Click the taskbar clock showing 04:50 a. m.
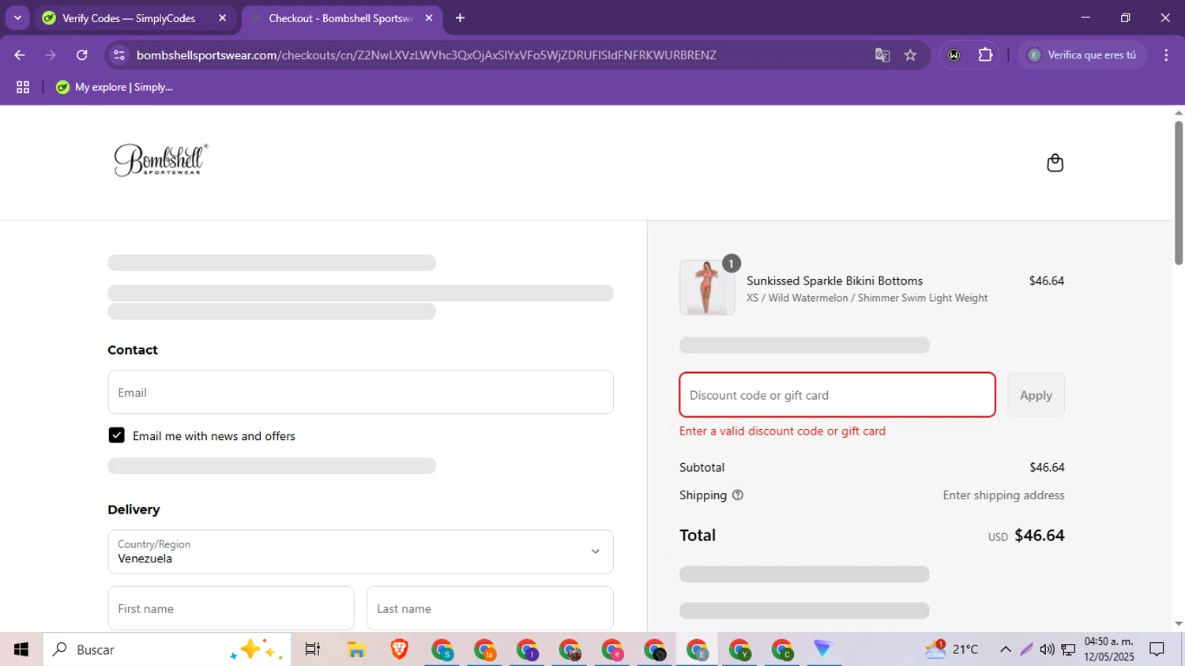The width and height of the screenshot is (1185, 666). (1109, 649)
